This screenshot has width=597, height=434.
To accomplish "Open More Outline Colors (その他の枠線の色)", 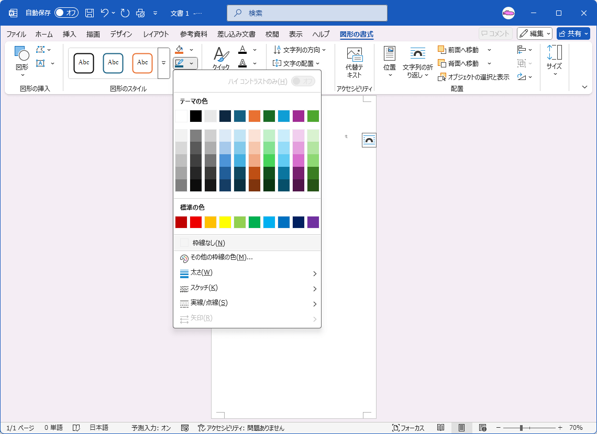I will [221, 258].
